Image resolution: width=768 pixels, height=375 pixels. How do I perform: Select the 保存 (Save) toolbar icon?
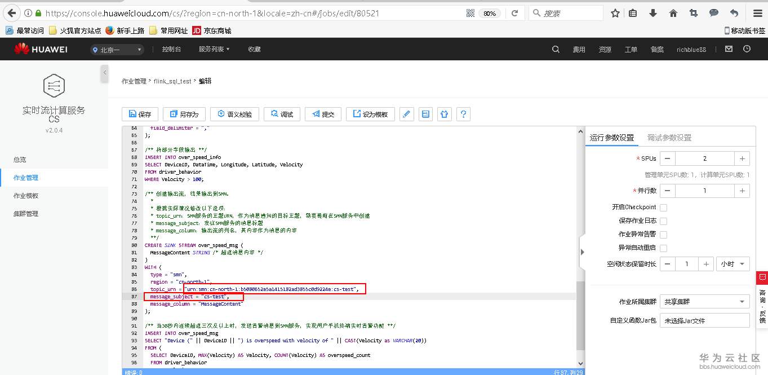(x=140, y=113)
